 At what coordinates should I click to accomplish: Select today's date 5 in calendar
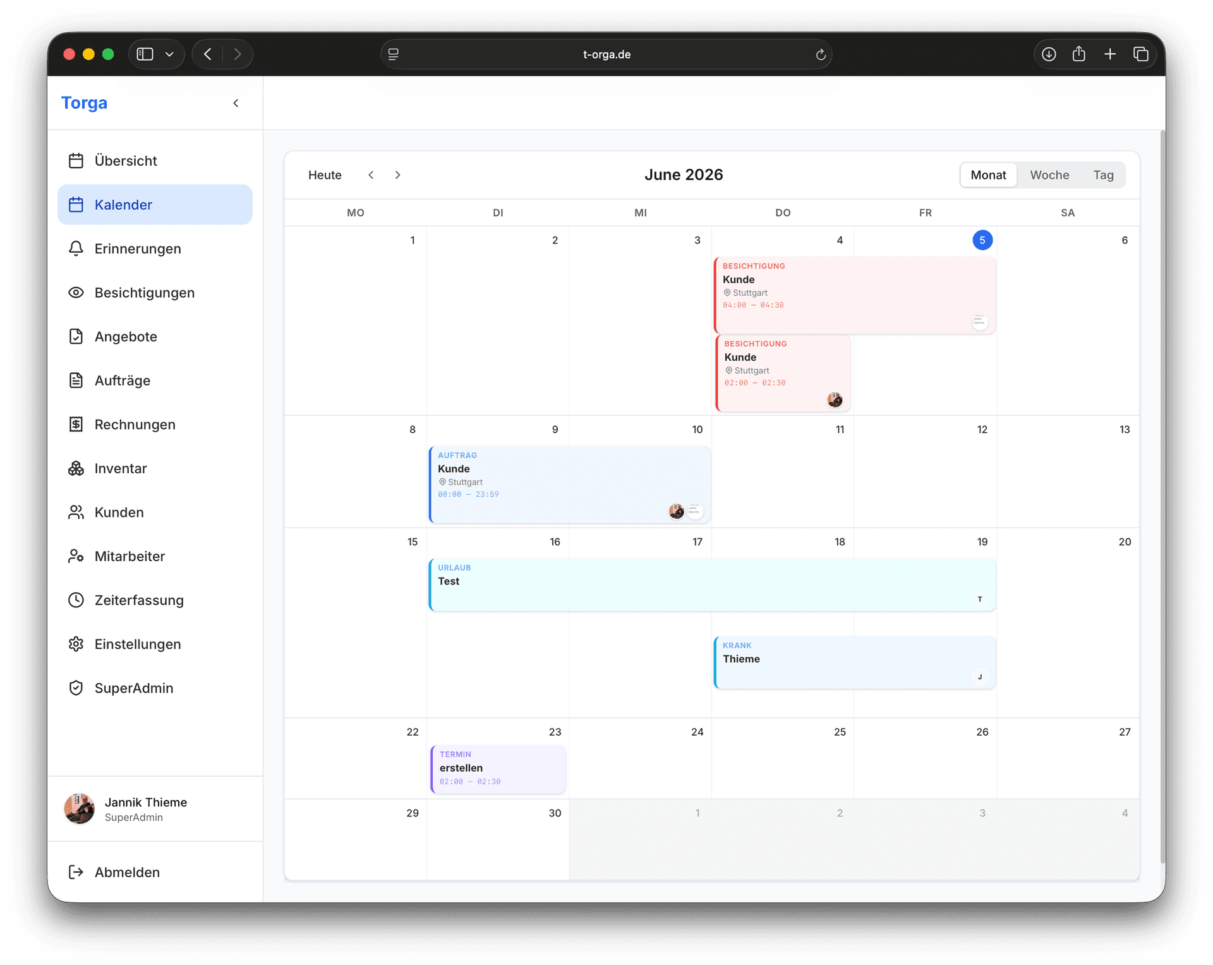(x=982, y=240)
